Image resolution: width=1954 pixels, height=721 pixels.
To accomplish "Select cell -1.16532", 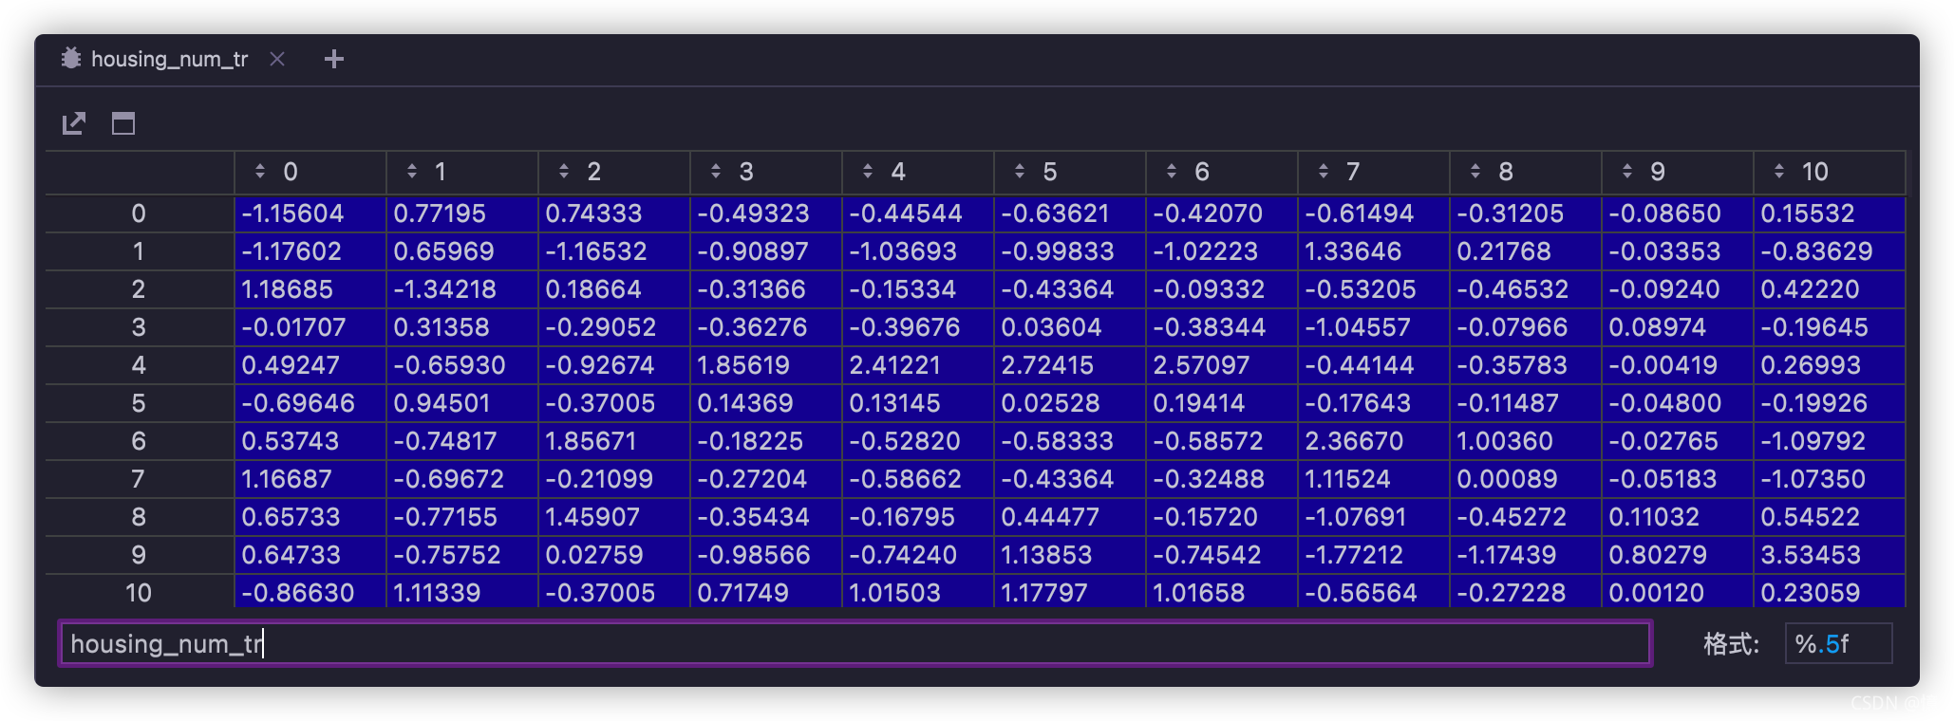I will pyautogui.click(x=614, y=251).
